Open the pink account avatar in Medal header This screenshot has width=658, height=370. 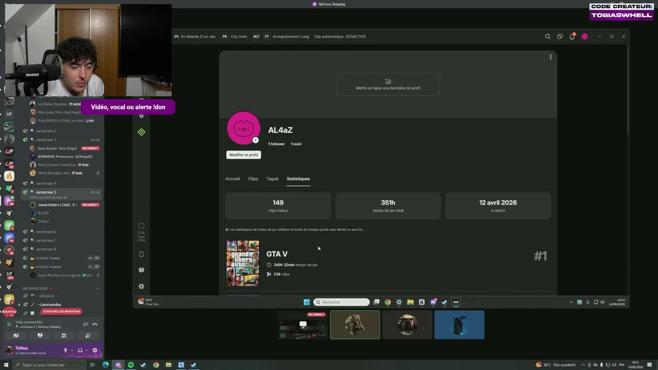pos(584,36)
